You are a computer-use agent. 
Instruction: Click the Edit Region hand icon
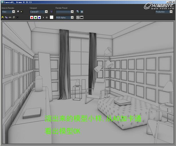pos(18,12)
